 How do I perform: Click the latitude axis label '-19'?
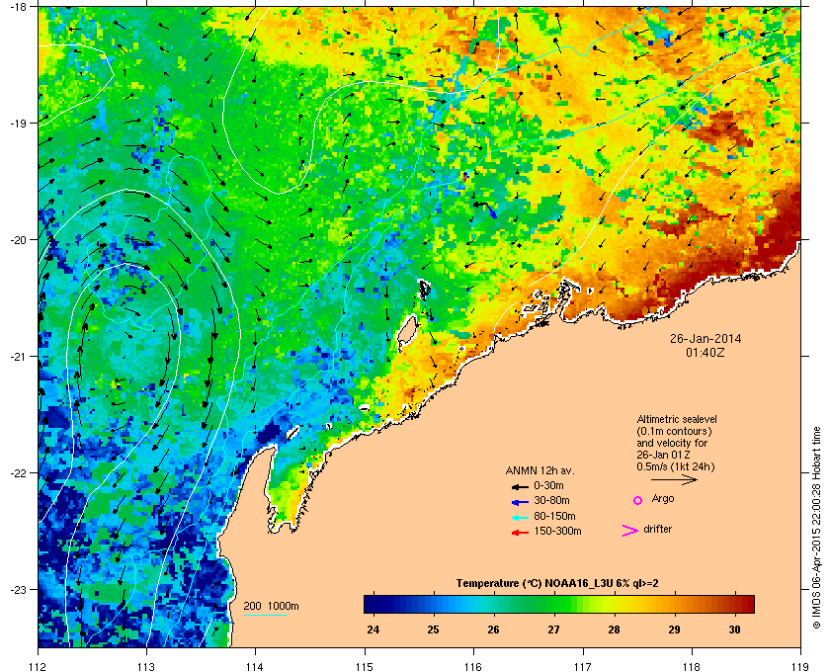(18, 124)
